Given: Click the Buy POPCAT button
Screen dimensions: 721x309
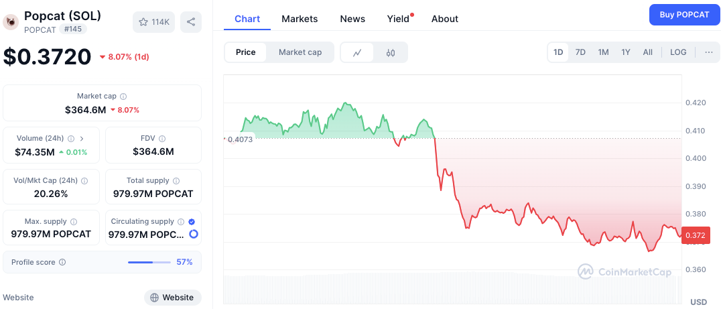Looking at the screenshot, I should [x=684, y=15].
